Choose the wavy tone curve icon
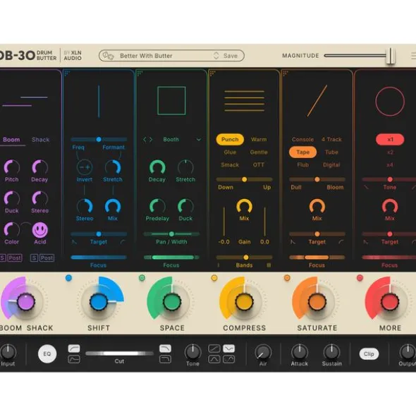 click(229, 360)
